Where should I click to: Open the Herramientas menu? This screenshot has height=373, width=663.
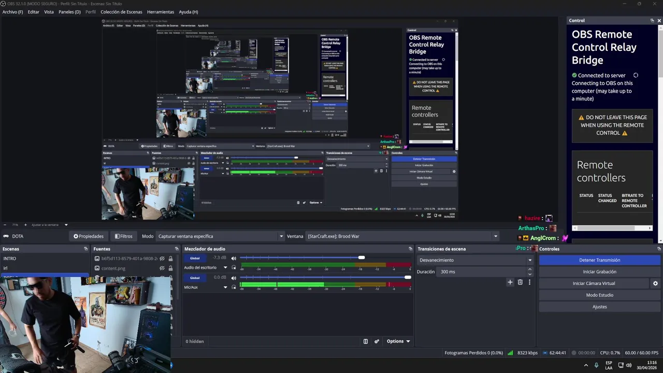(161, 12)
